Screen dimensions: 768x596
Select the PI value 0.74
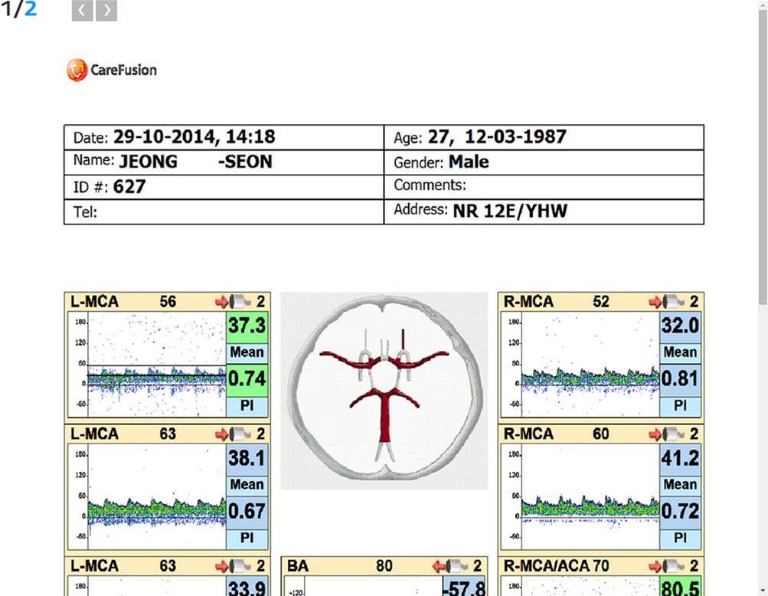coord(247,379)
